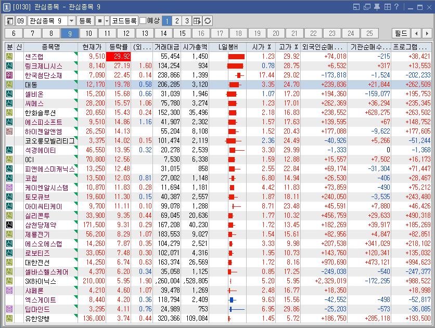
Task: Switch to watchlist tab 20
Action: [276, 33]
